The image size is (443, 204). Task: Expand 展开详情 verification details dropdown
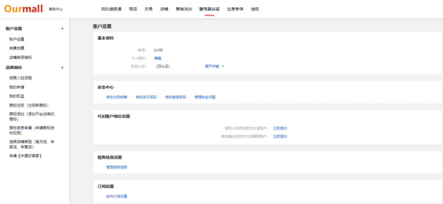point(214,67)
